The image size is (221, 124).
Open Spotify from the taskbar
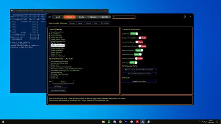click(109, 122)
